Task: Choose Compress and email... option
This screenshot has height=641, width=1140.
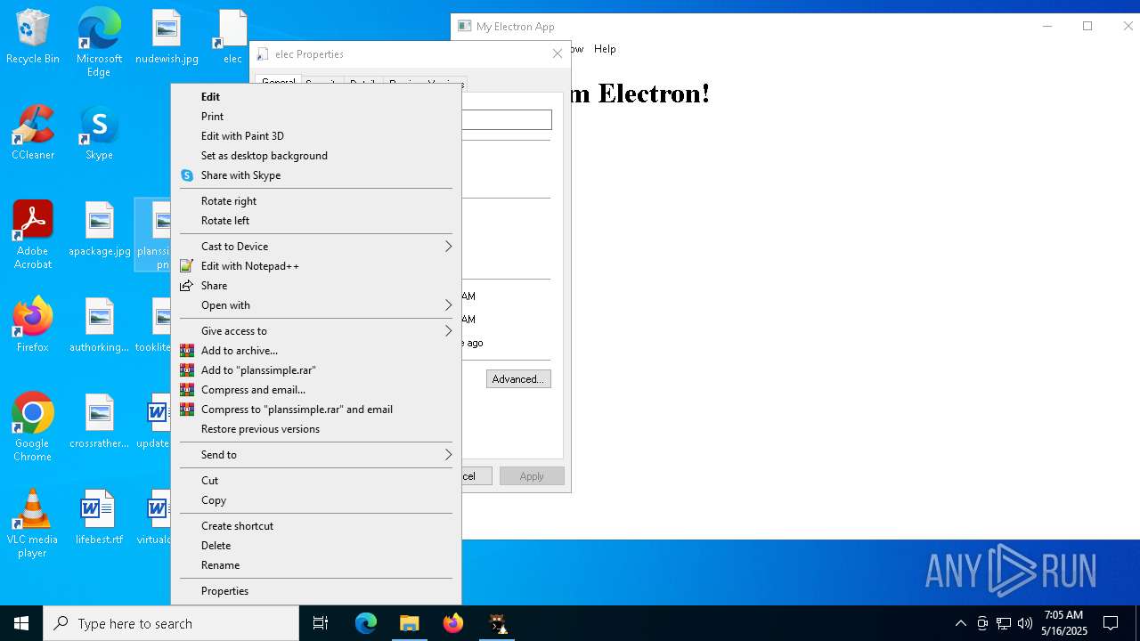Action: click(x=316, y=390)
